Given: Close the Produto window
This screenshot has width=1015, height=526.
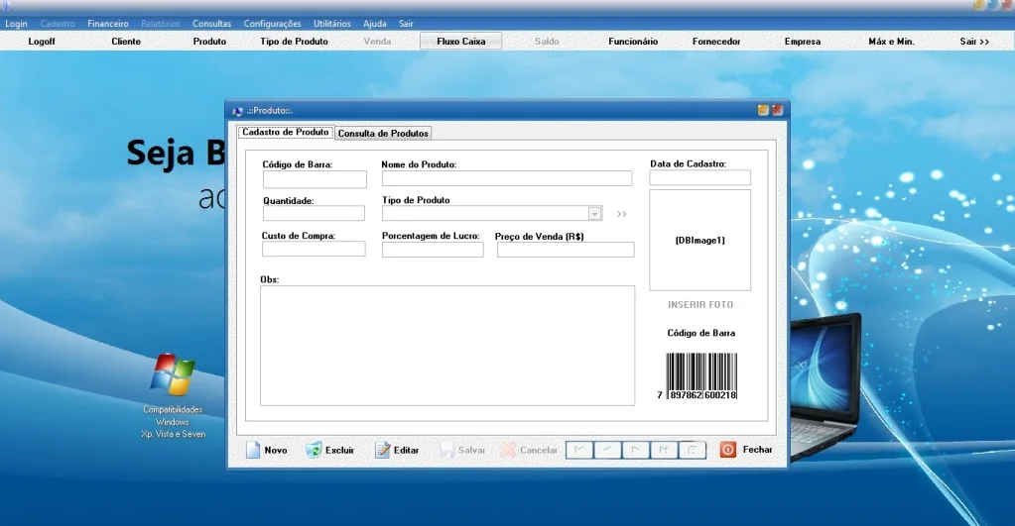Looking at the screenshot, I should (778, 111).
